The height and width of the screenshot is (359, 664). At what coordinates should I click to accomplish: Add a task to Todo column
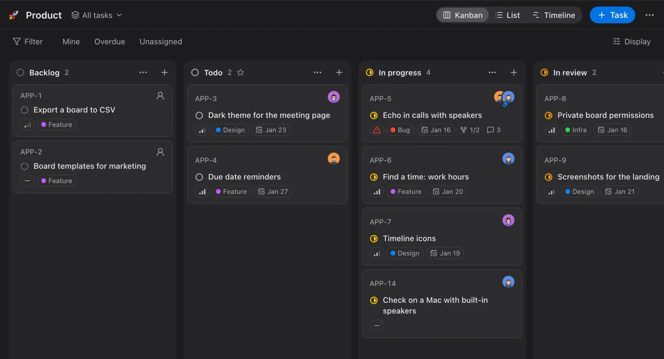339,73
